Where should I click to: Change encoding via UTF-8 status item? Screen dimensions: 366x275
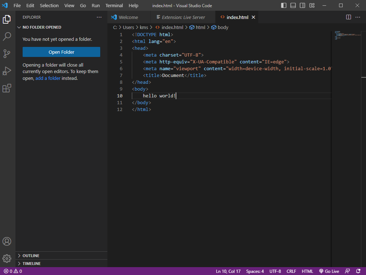tap(275, 271)
